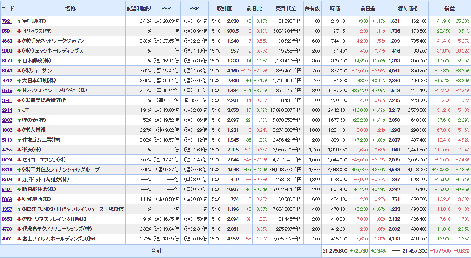Click the green up arrow beside 宝印刷(株)
Viewport: 471px width, 258px height.
[x=19, y=21]
